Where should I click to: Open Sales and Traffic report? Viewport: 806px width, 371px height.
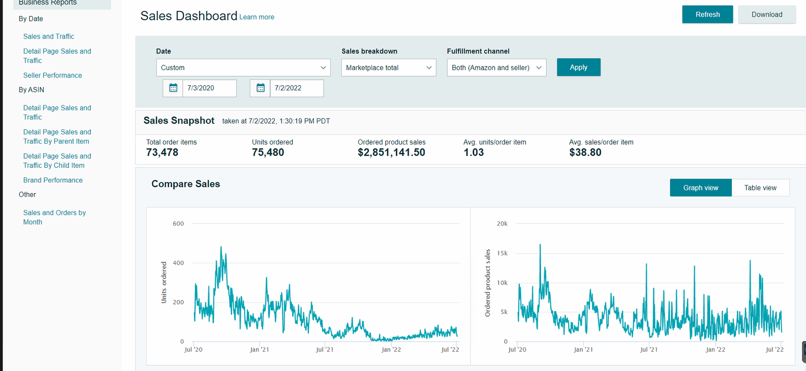click(49, 36)
